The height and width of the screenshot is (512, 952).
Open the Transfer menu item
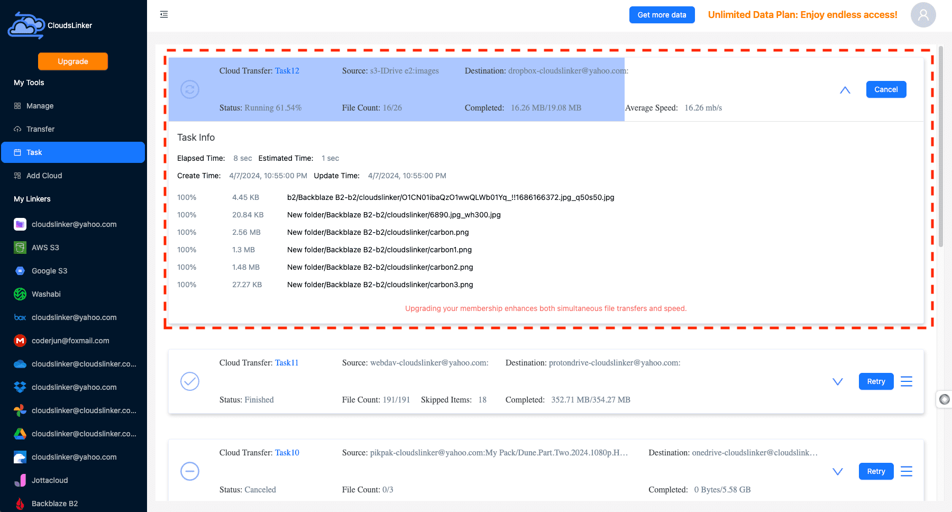pos(73,129)
